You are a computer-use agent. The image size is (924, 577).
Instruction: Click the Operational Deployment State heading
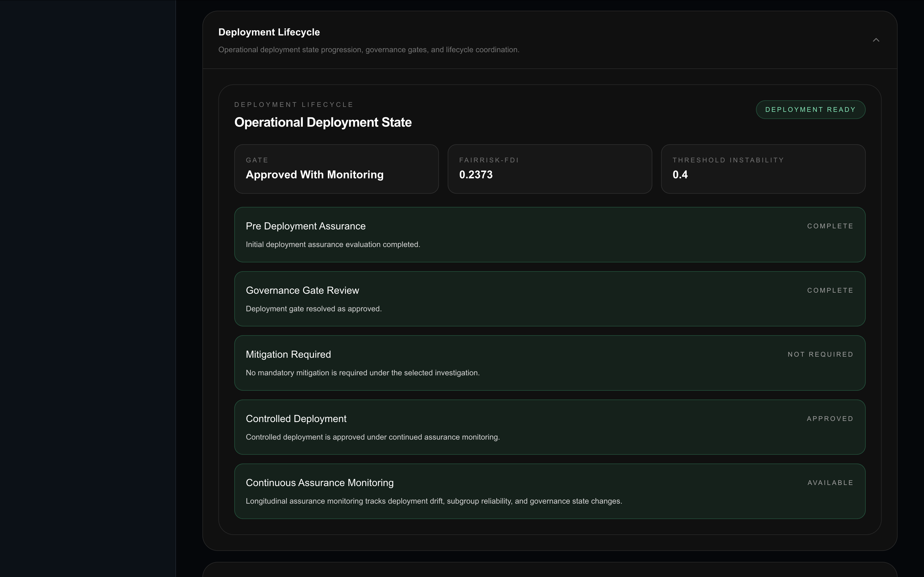pos(323,122)
